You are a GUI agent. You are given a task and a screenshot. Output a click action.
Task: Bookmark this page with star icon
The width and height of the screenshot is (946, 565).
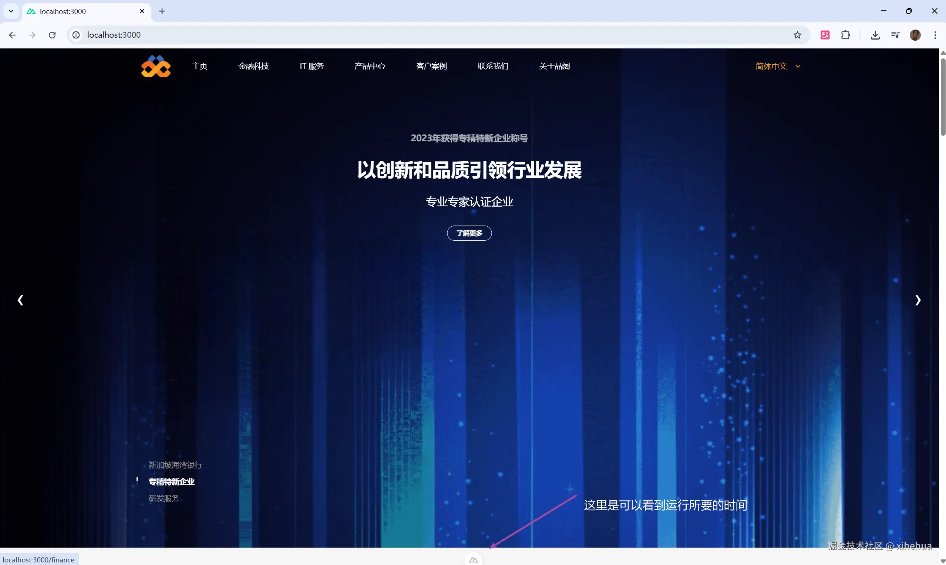797,35
